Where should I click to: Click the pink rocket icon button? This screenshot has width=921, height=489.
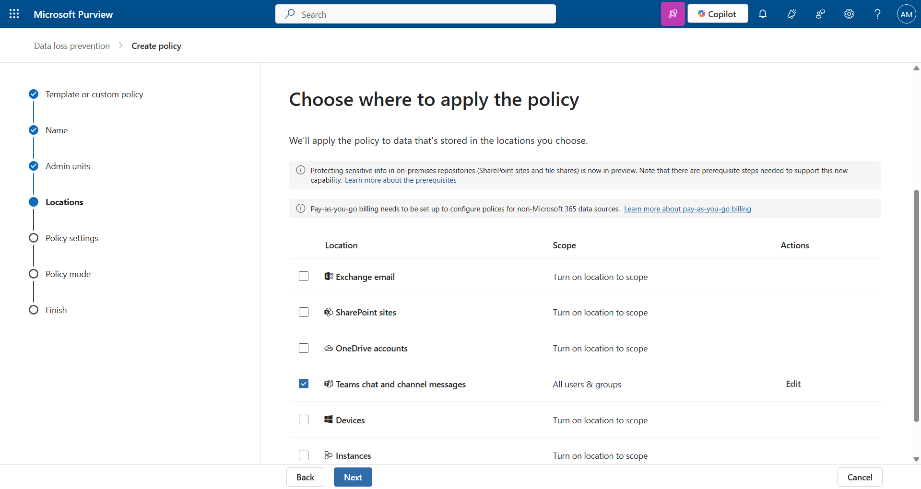click(673, 14)
